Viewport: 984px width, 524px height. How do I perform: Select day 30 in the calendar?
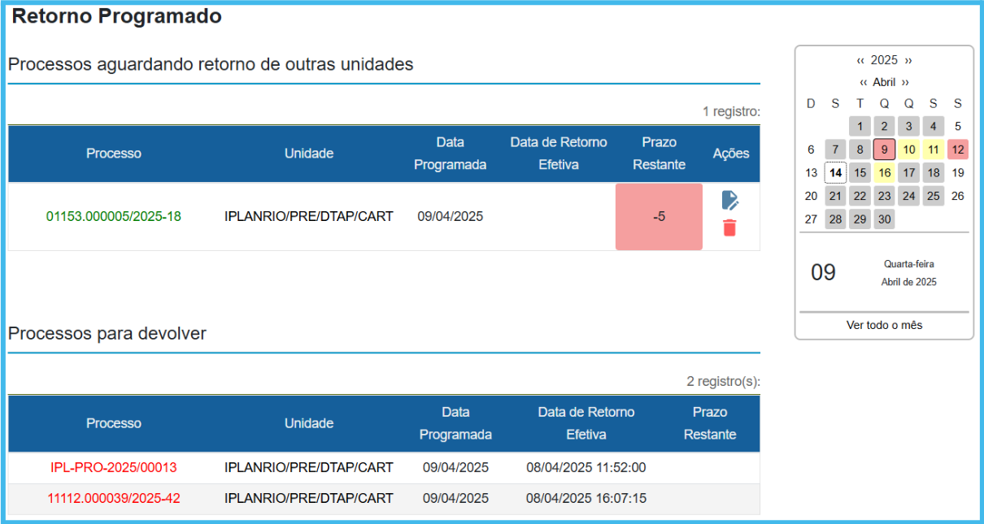coord(884,219)
